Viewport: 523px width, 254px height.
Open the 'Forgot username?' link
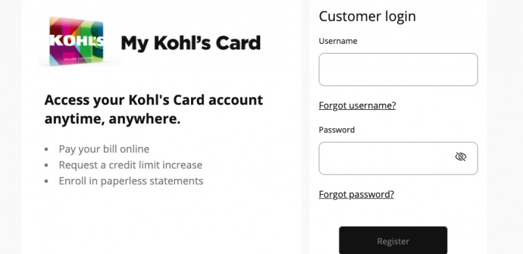(x=357, y=106)
